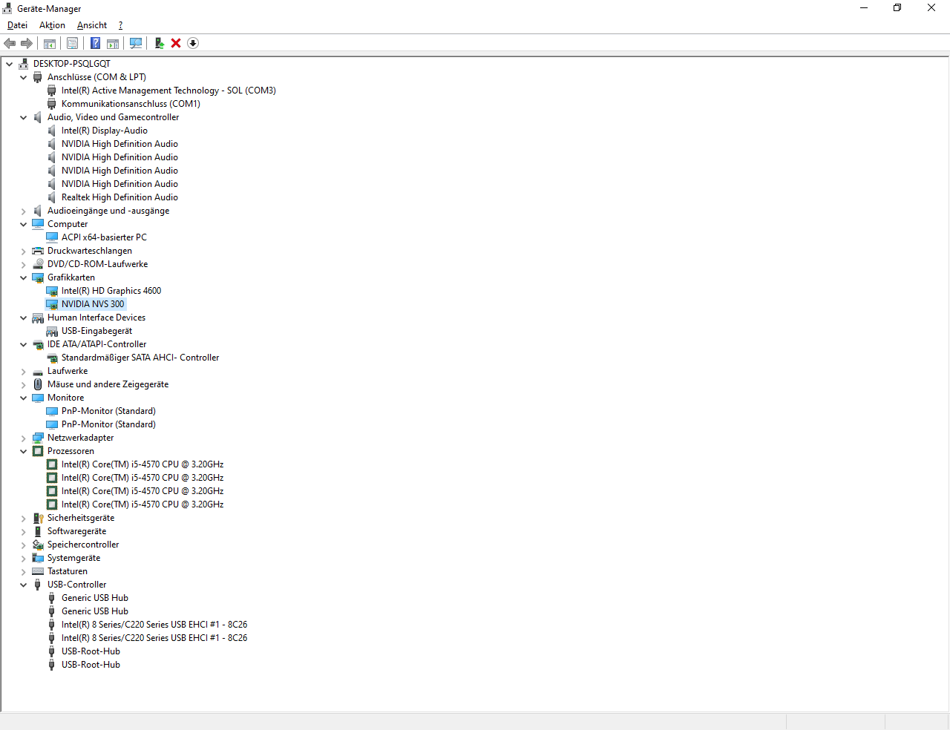950x730 pixels.
Task: Open the Aktion menu
Action: click(x=52, y=25)
